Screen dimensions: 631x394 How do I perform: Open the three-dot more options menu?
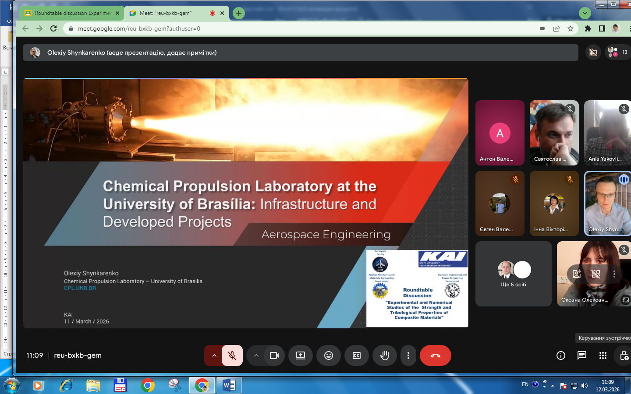tap(408, 355)
